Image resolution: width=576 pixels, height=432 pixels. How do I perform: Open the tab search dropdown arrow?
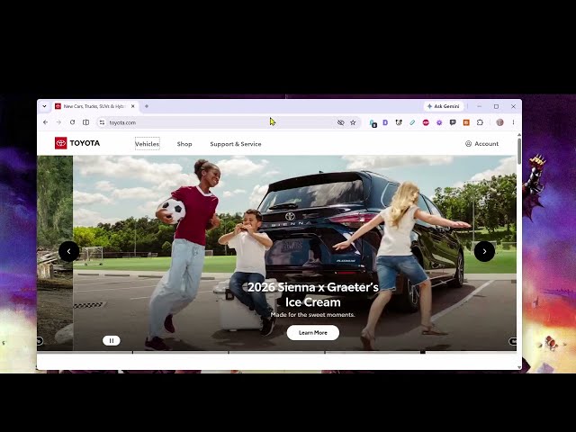pyautogui.click(x=44, y=106)
